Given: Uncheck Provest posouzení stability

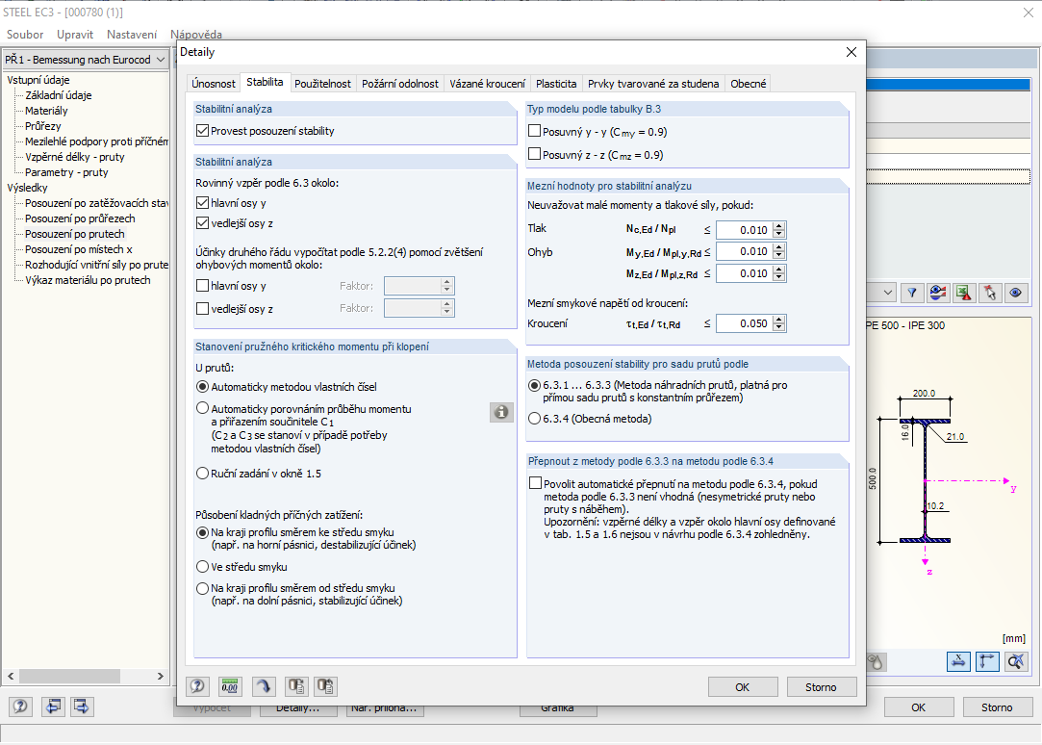Looking at the screenshot, I should 203,131.
